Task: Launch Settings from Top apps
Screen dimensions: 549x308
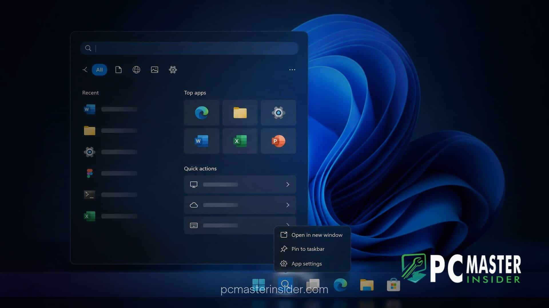Action: point(278,113)
